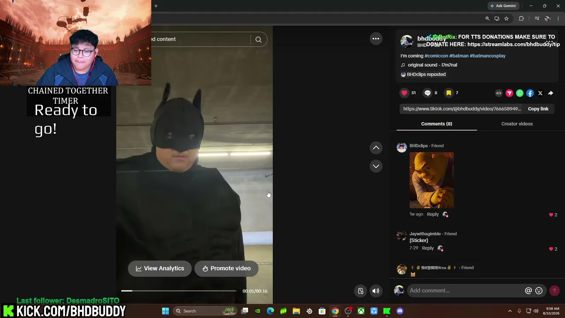565x318 pixels.
Task: Show hidden system tray icons
Action: 510,311
